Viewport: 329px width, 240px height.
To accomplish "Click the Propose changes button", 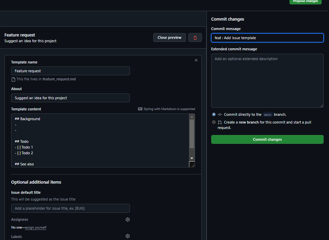I will [x=305, y=2].
